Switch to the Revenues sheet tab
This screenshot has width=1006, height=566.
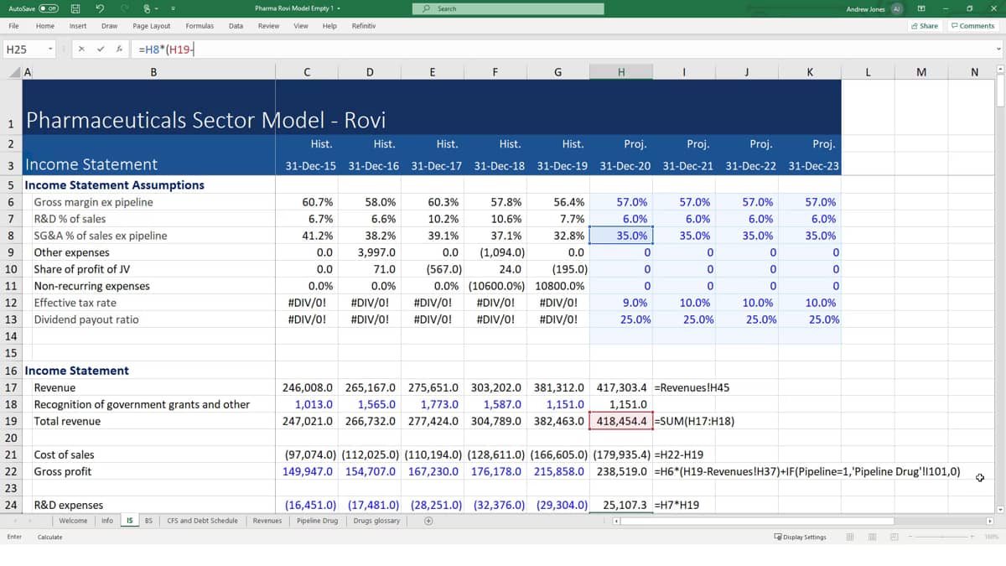tap(267, 521)
